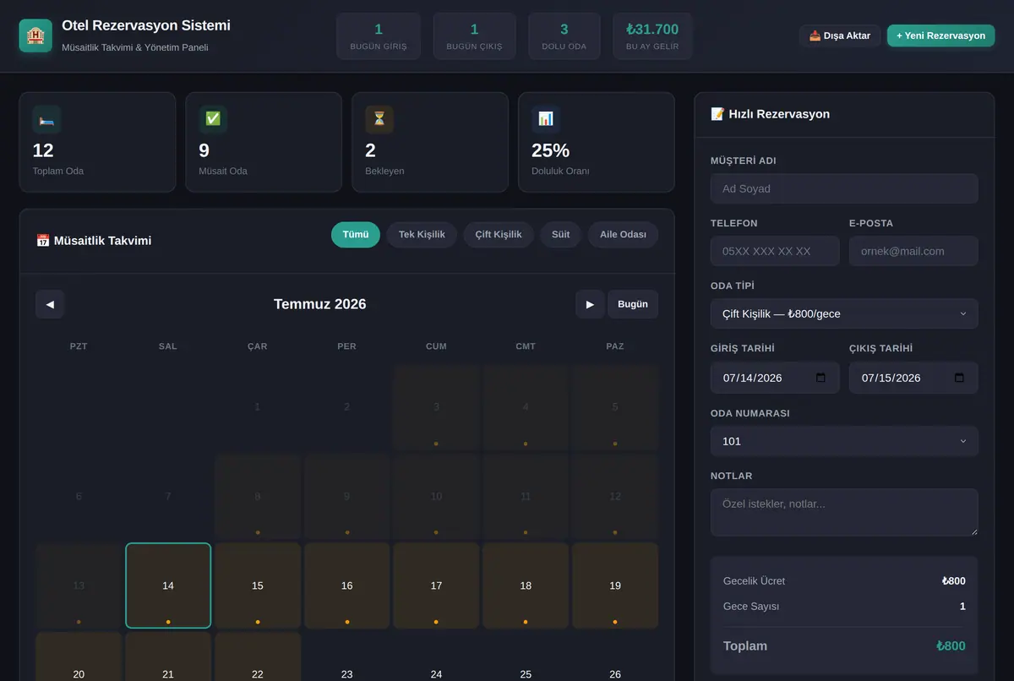Select July 16 on the calendar
This screenshot has height=681, width=1014.
[x=346, y=586]
